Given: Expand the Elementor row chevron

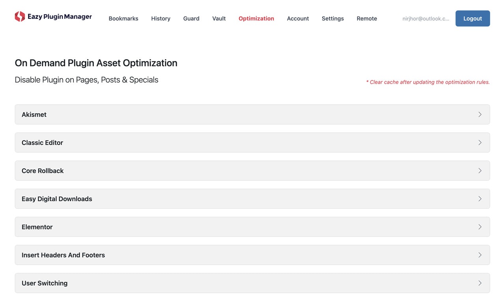Looking at the screenshot, I should click(x=480, y=227).
